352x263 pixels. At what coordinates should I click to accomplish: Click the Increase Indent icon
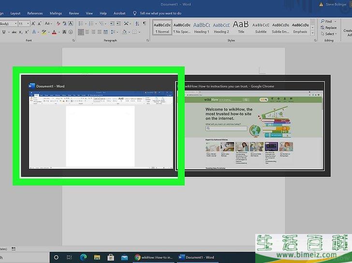pyautogui.click(x=118, y=24)
